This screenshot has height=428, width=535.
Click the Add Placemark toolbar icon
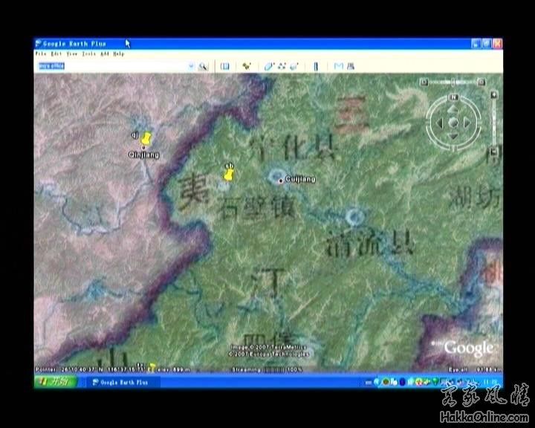[x=247, y=66]
